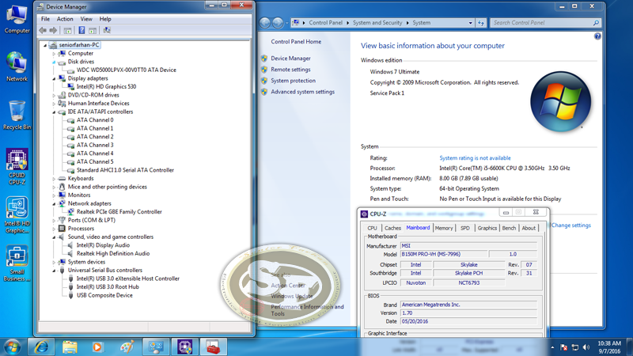
Task: Click the taskbar clock showing 10:38 AM
Action: tap(609, 347)
